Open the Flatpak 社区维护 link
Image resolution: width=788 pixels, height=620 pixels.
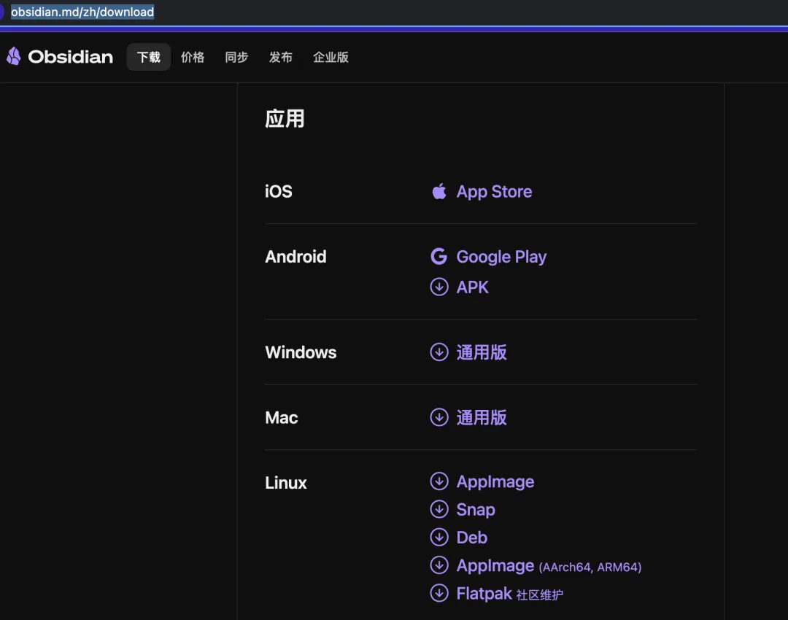(x=509, y=594)
